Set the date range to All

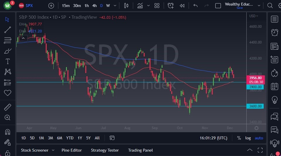(97, 138)
